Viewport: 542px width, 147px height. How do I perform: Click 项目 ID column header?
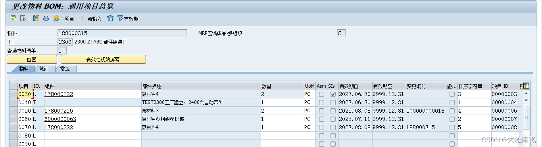click(505, 86)
